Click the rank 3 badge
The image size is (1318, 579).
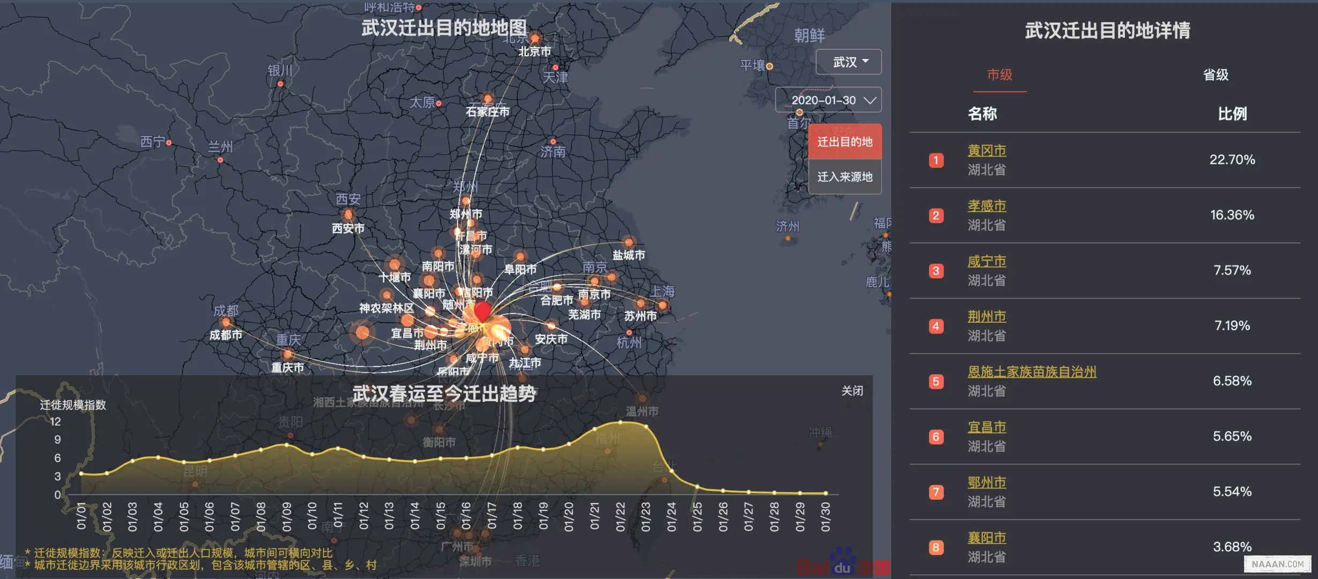point(936,271)
